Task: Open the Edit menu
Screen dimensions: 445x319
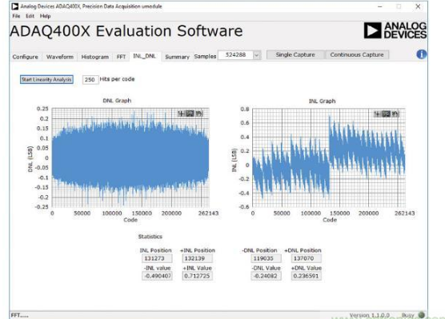Action: [x=30, y=16]
